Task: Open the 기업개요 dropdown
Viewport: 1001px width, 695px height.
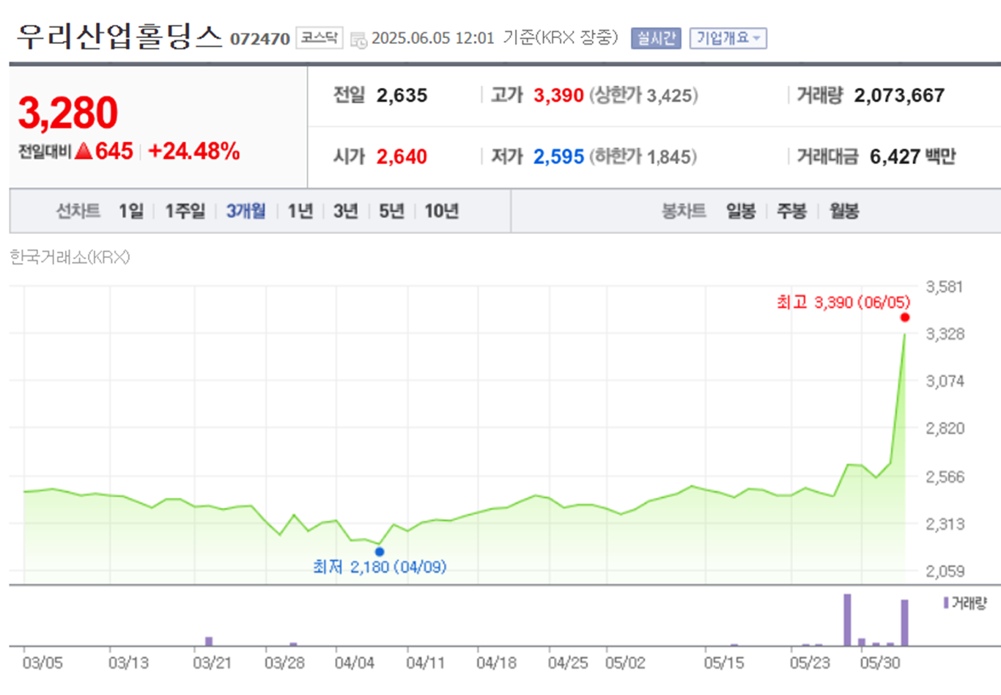Action: (x=728, y=38)
